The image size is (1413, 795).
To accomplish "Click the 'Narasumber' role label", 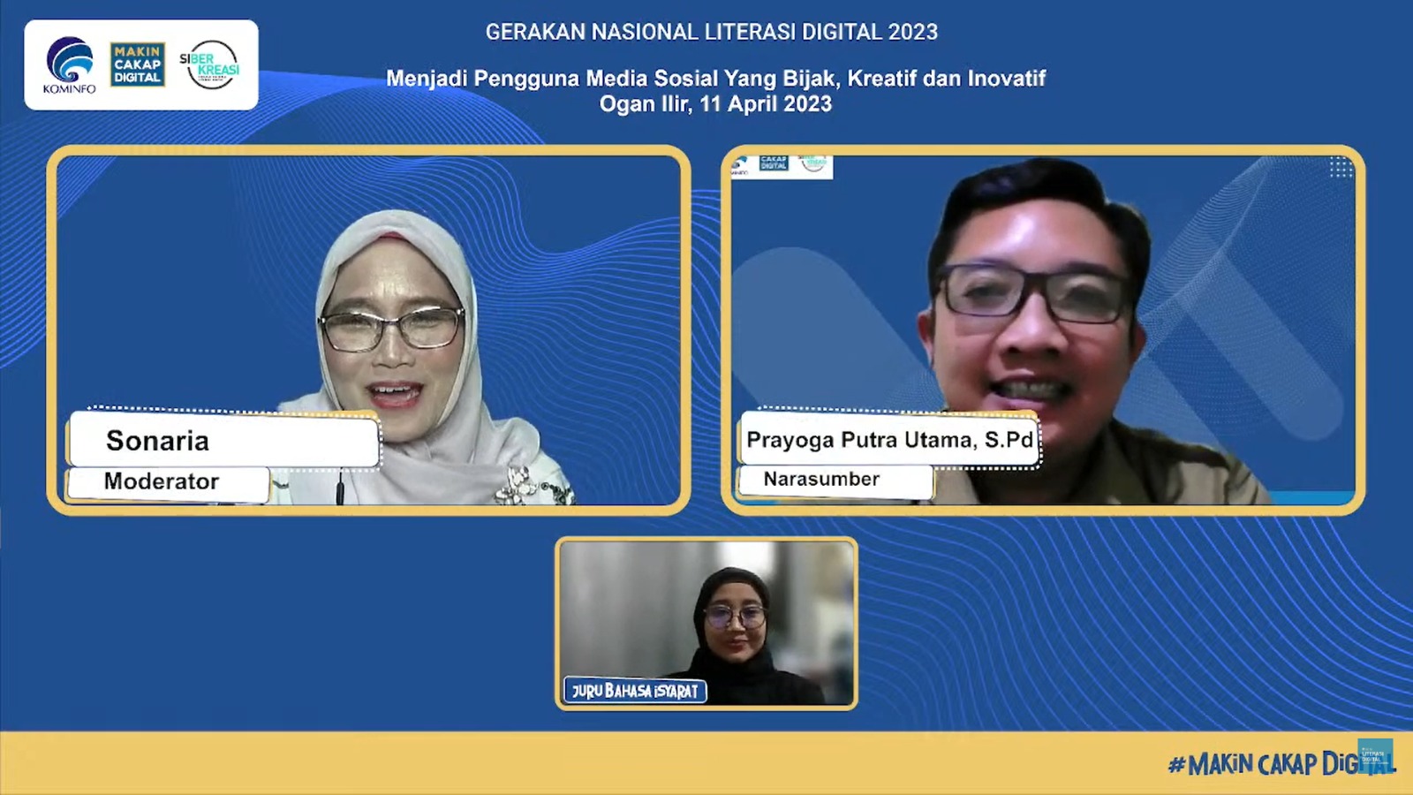I will point(835,481).
